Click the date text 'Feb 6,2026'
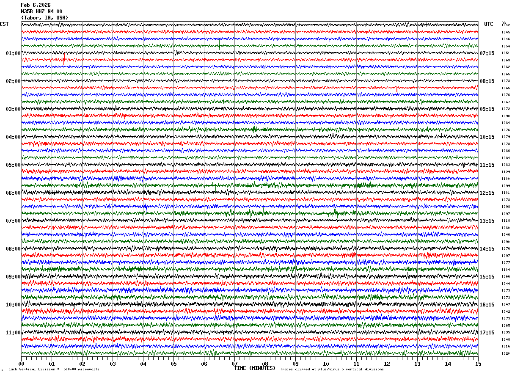The image size is (512, 375). 36,5
